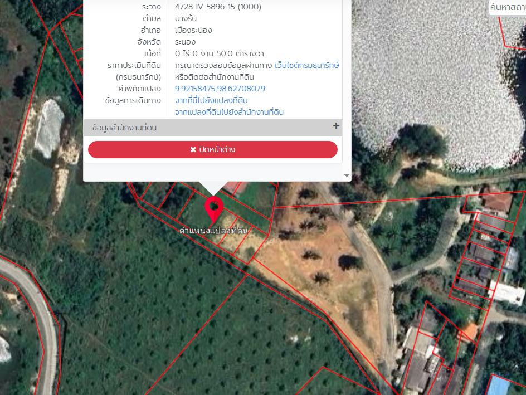
Task: Click the orange-roofed building on the map
Action: click(468, 333)
